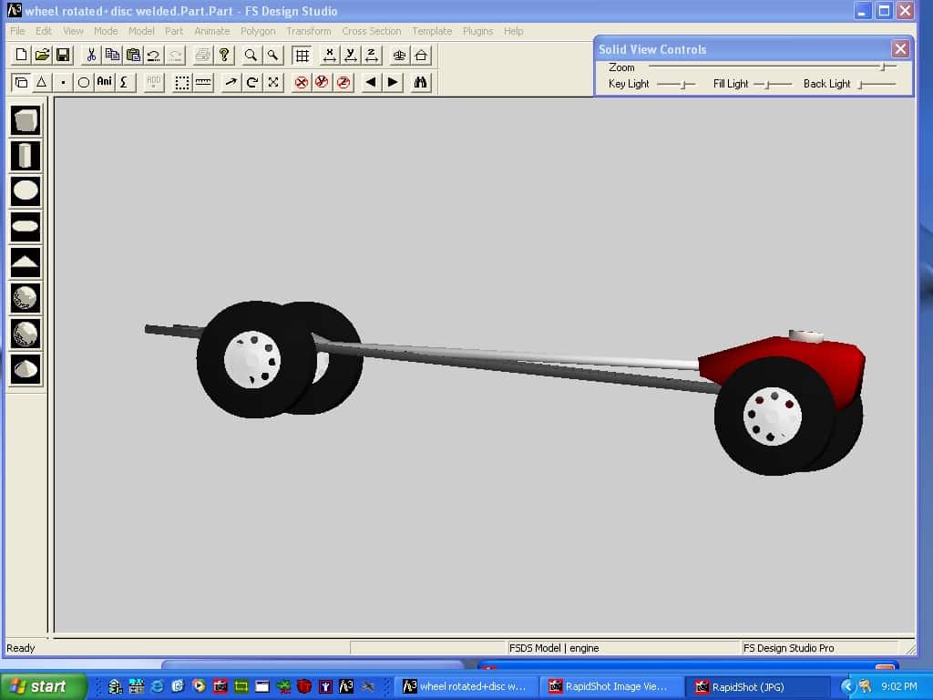Click the Windows start button
This screenshot has width=933, height=700.
coord(44,686)
